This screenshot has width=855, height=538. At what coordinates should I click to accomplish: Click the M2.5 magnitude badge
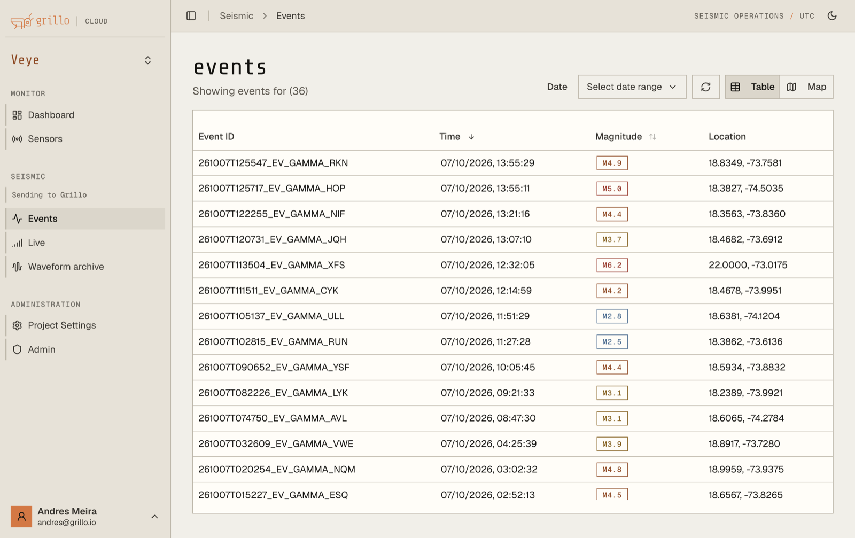coord(612,342)
